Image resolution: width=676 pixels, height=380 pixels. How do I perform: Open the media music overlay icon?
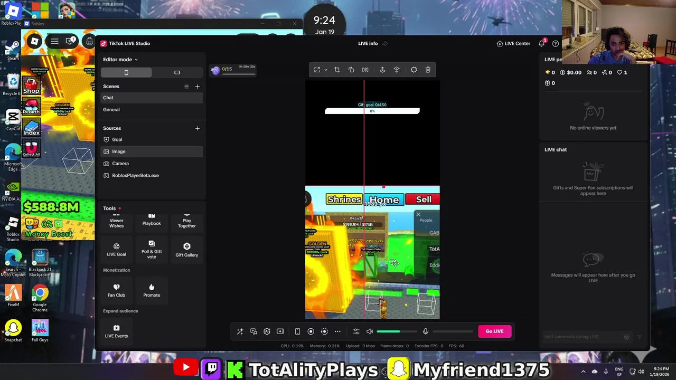(x=253, y=331)
